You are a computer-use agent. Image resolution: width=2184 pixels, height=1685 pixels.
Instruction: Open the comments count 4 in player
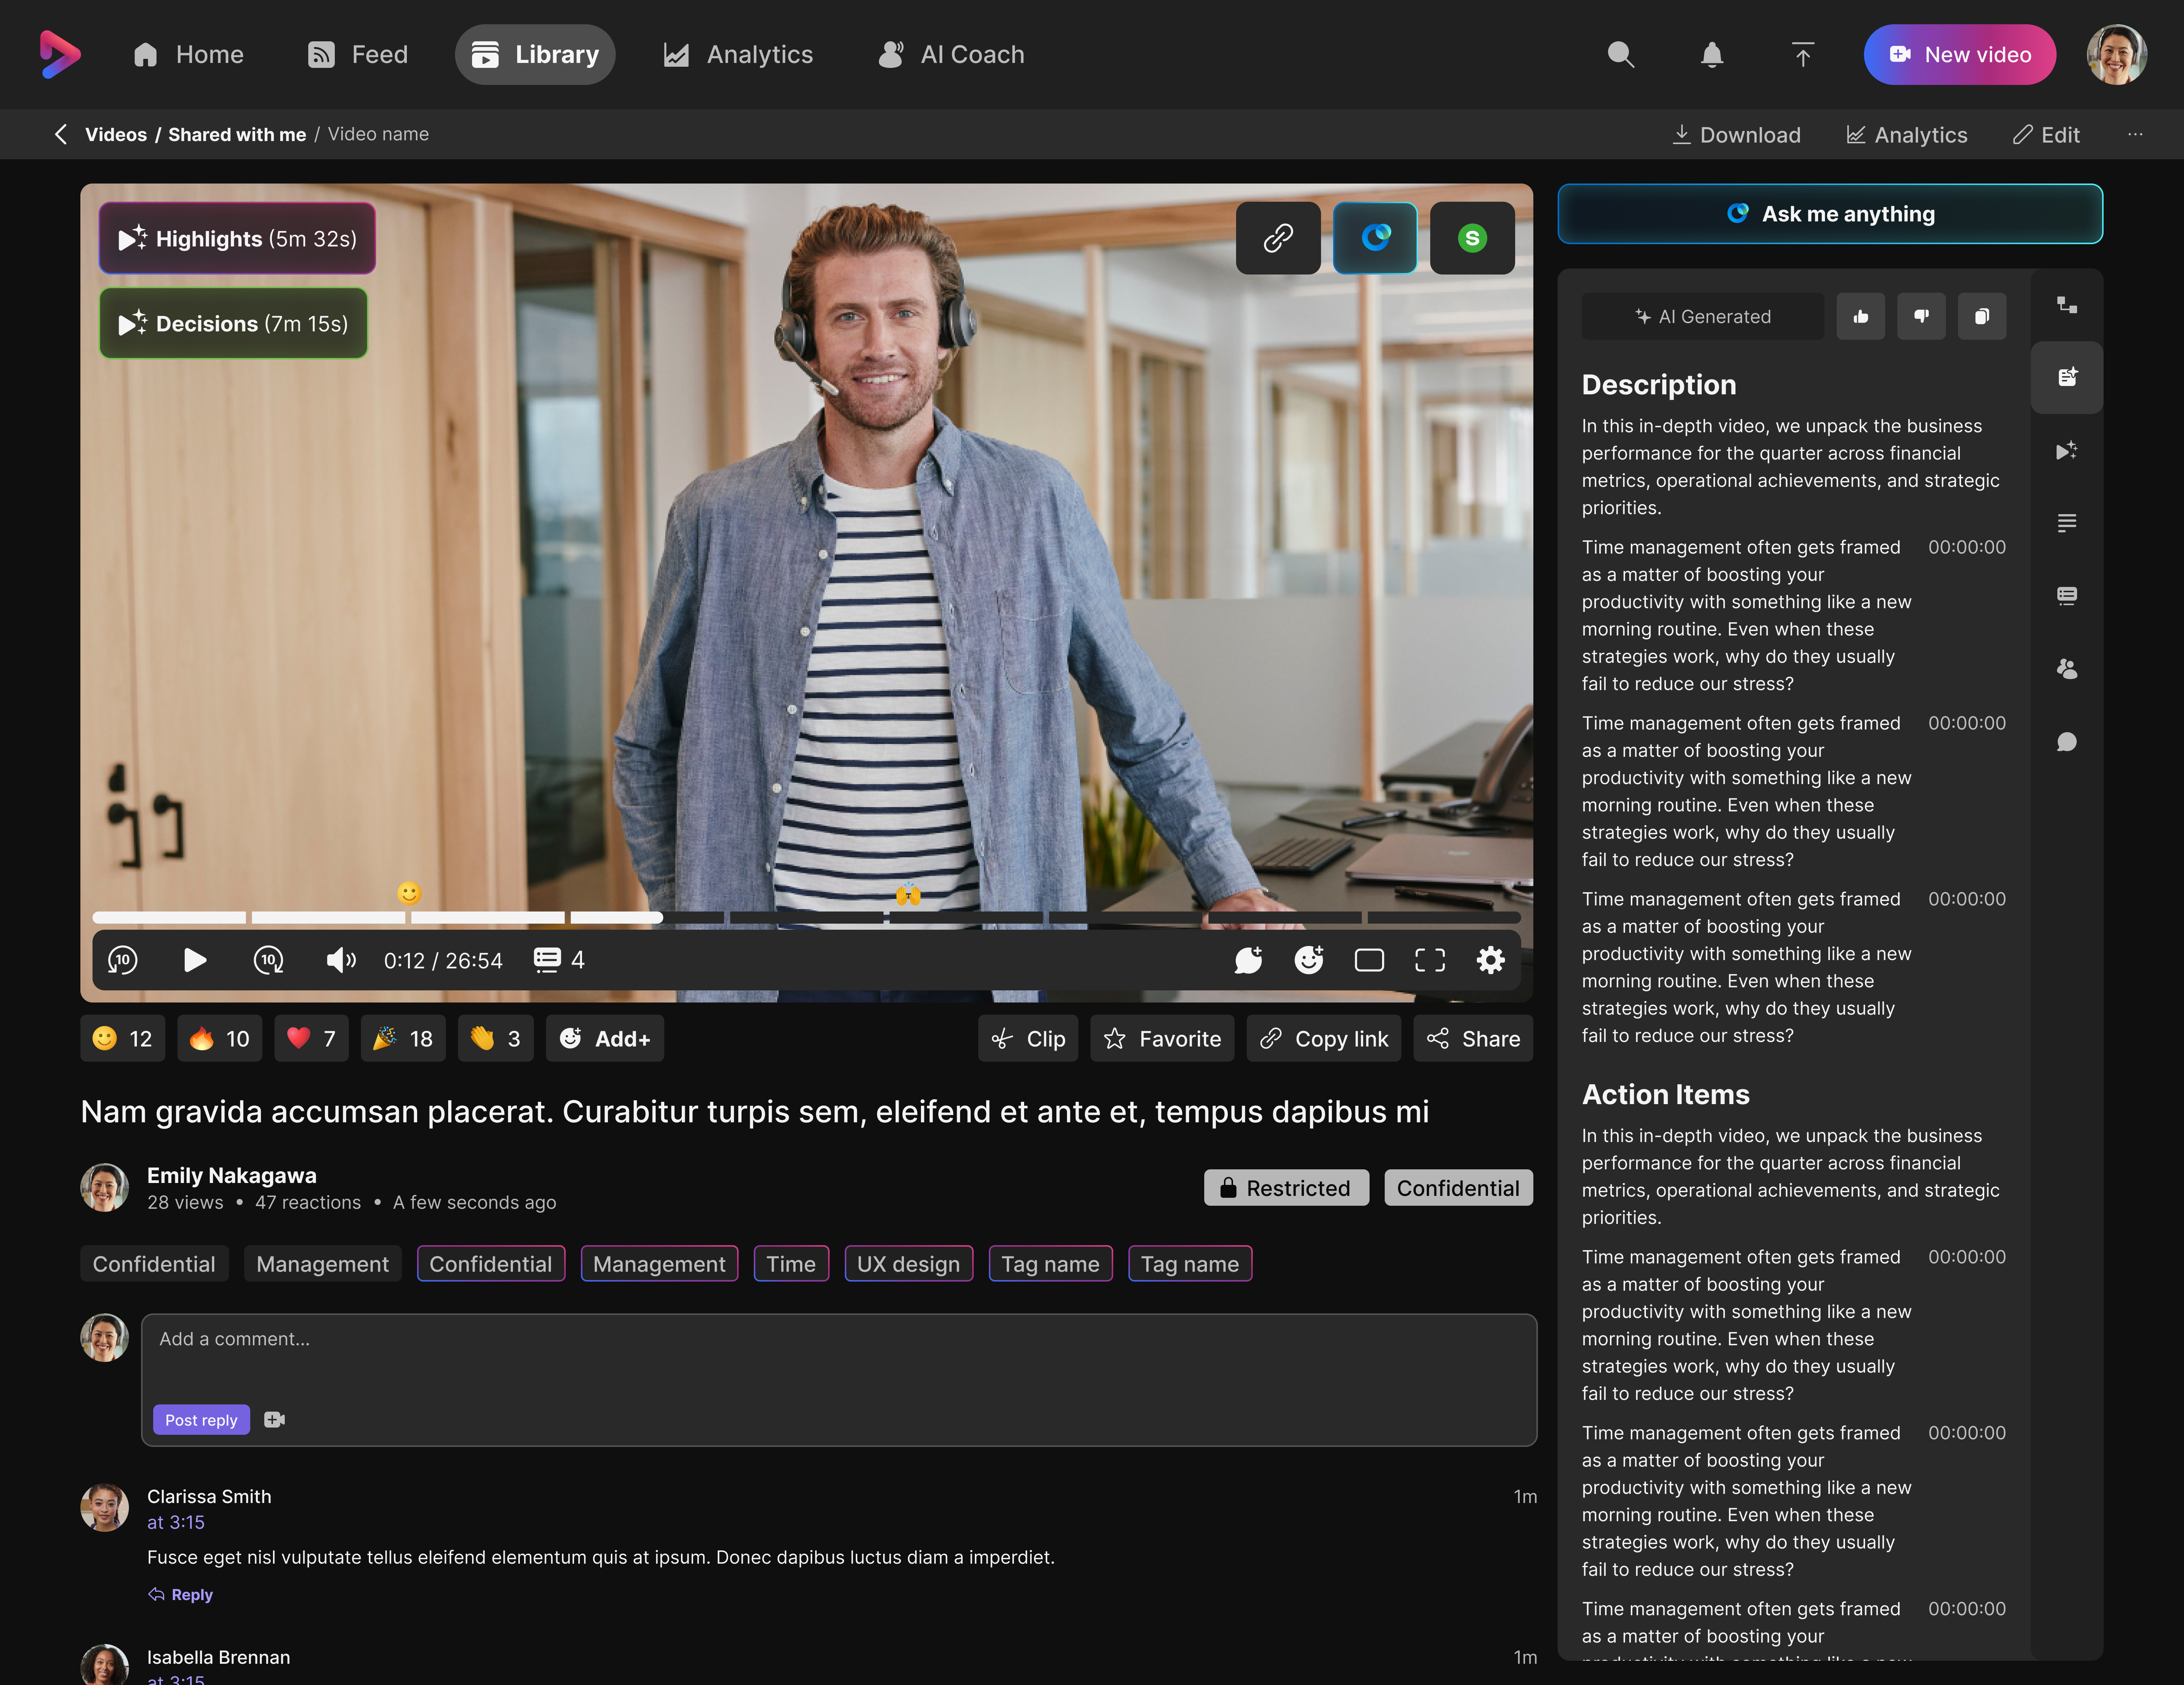click(x=559, y=960)
